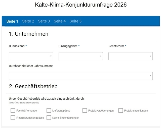Click the Bundesland field label
This screenshot has height=128, width=161.
pyautogui.click(x=17, y=46)
